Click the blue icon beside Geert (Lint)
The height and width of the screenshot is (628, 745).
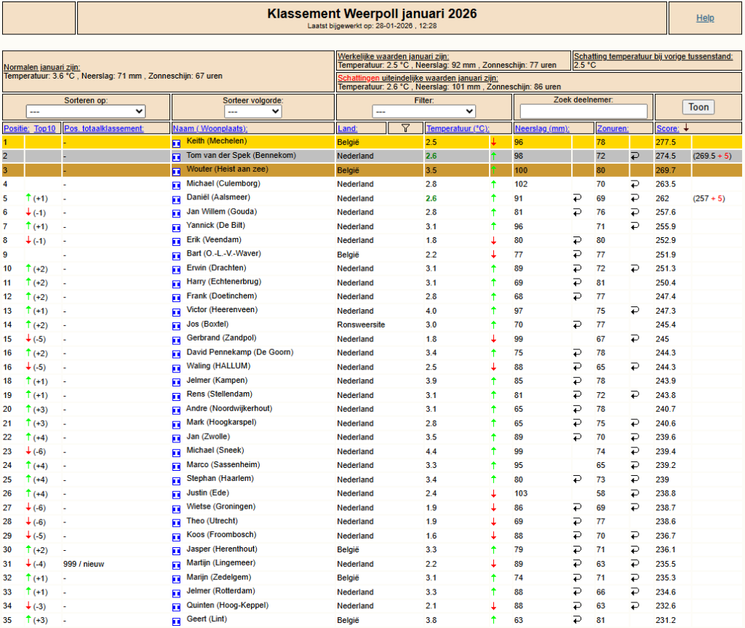pyautogui.click(x=176, y=621)
